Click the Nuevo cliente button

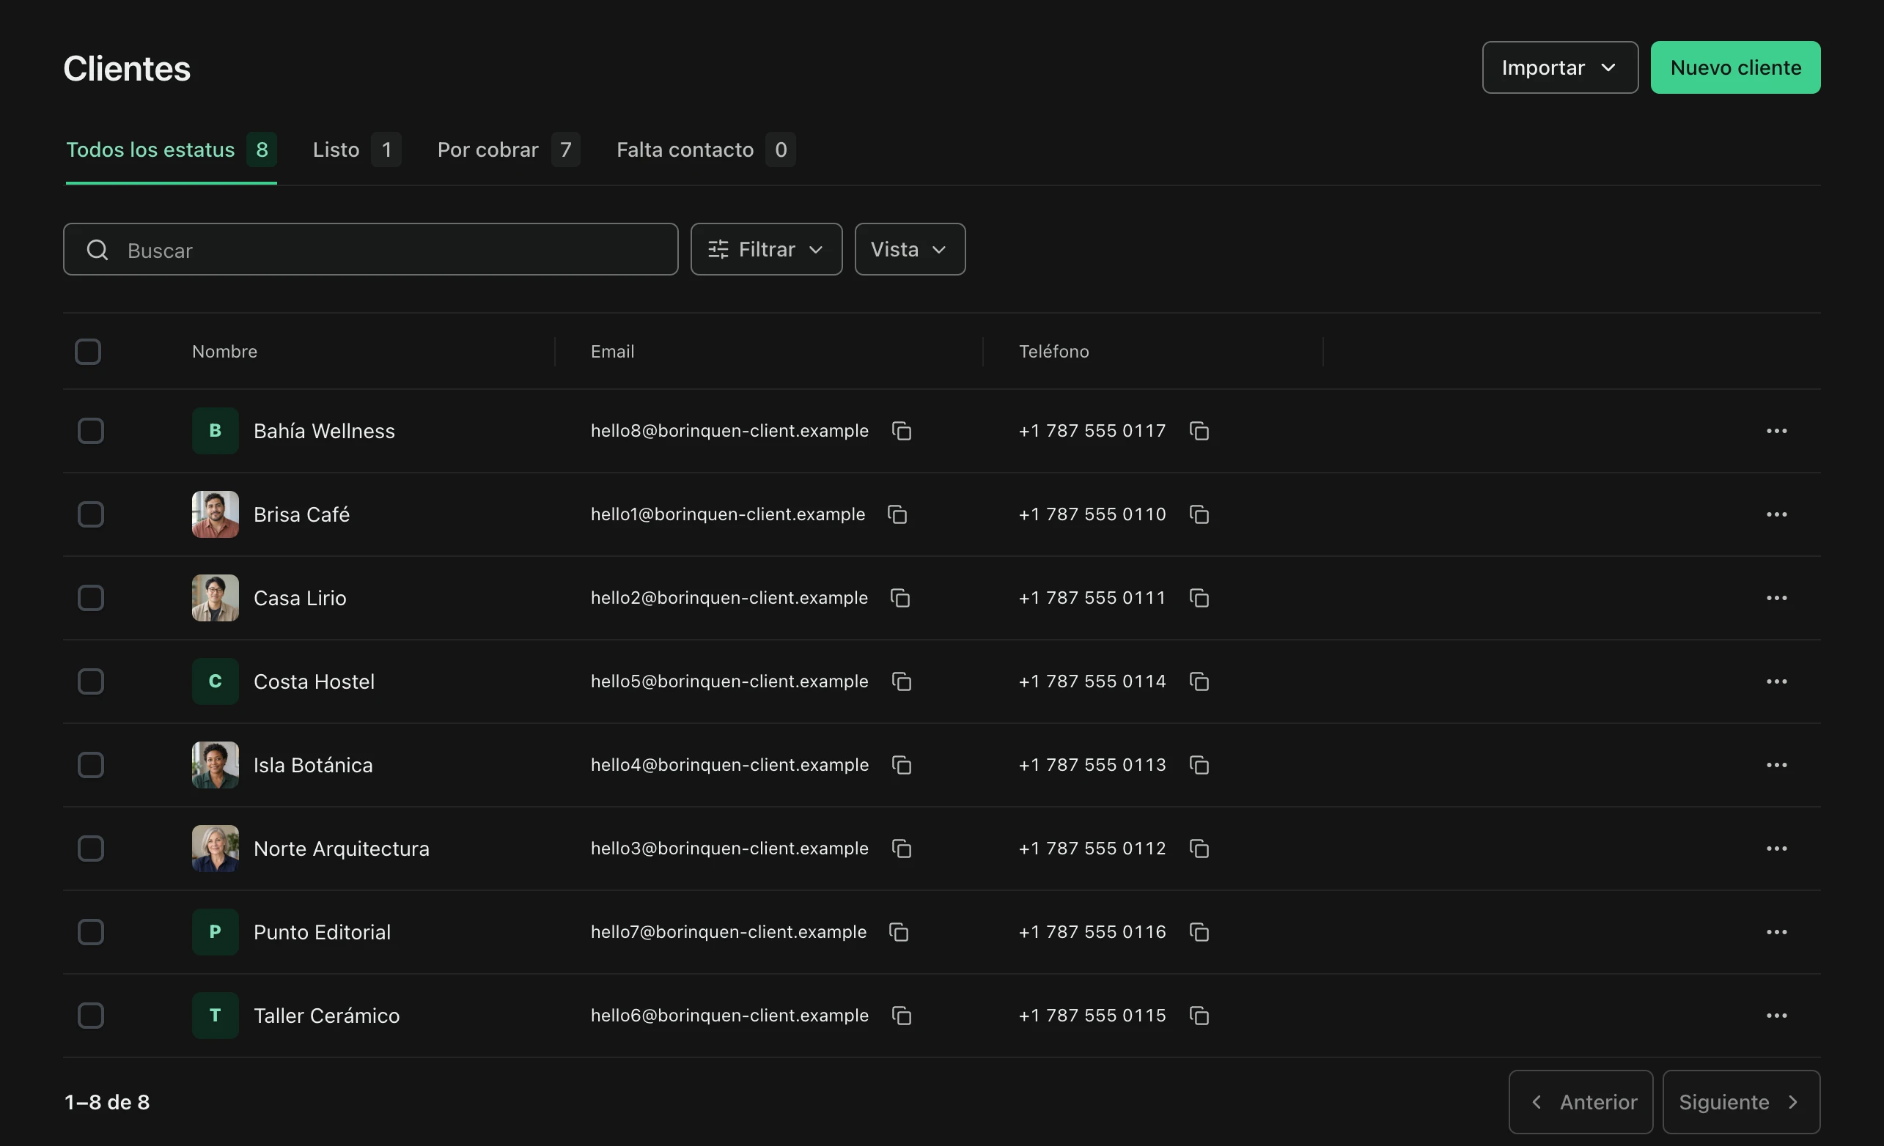(x=1735, y=67)
